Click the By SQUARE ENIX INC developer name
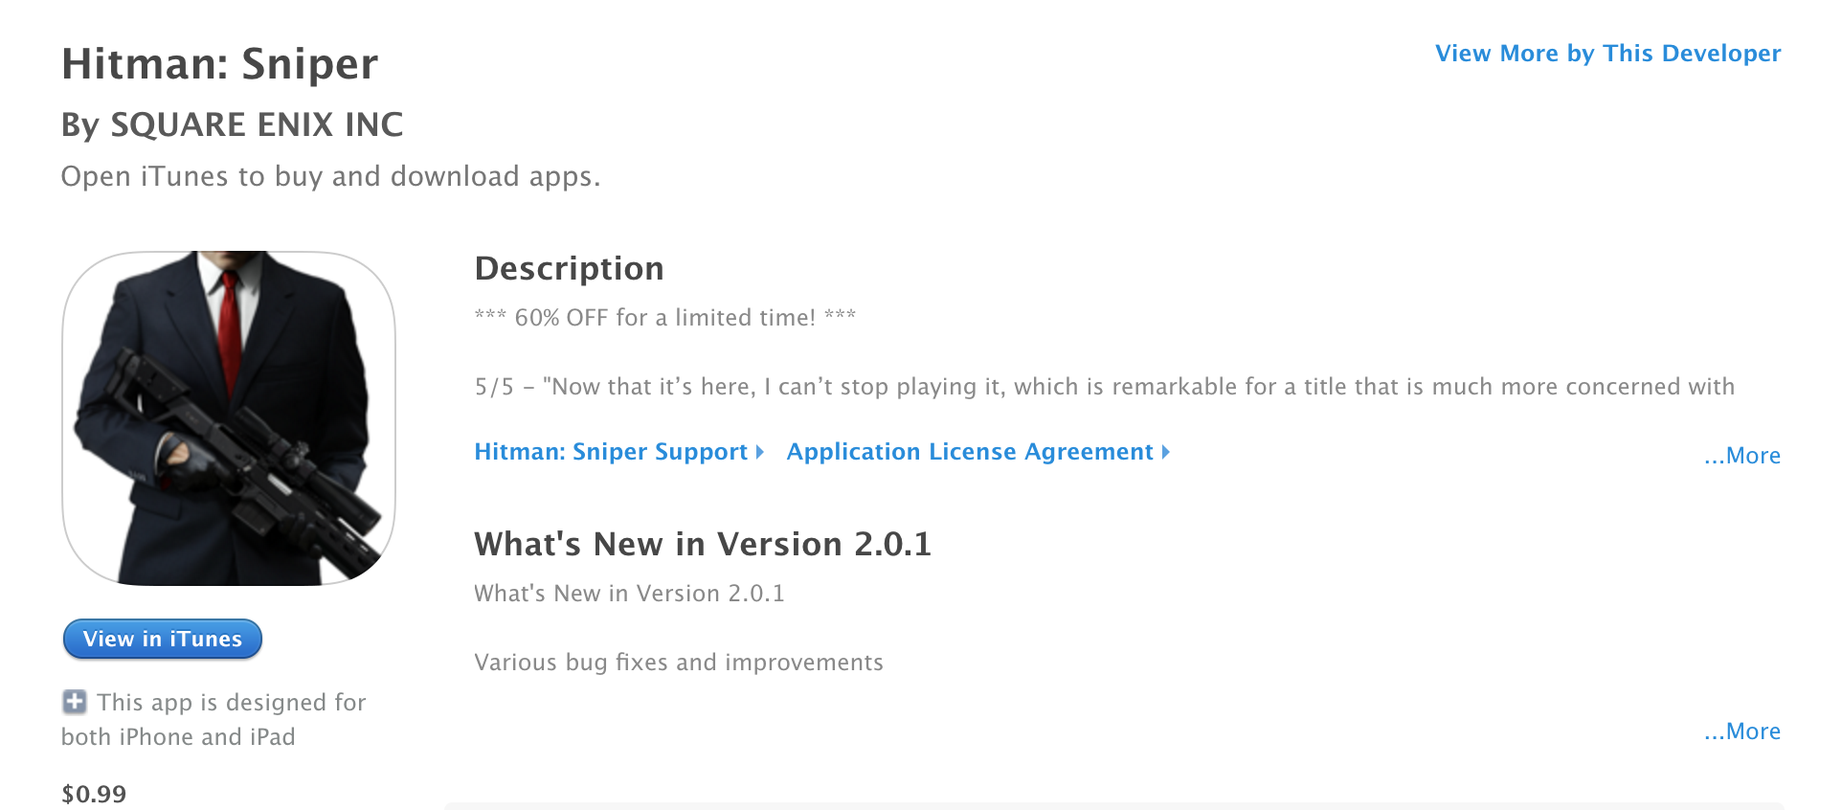Image resolution: width=1842 pixels, height=810 pixels. point(233,124)
